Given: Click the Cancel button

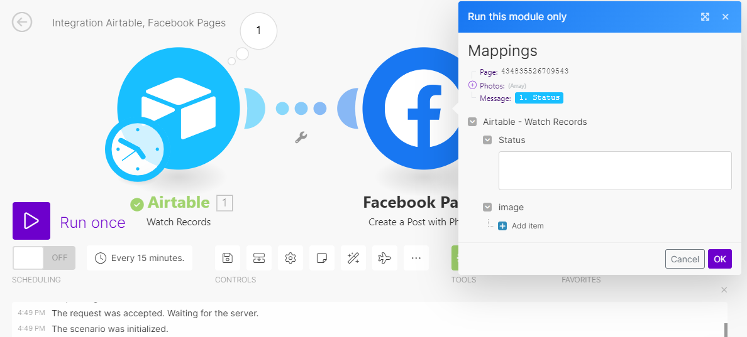Looking at the screenshot, I should coord(685,259).
